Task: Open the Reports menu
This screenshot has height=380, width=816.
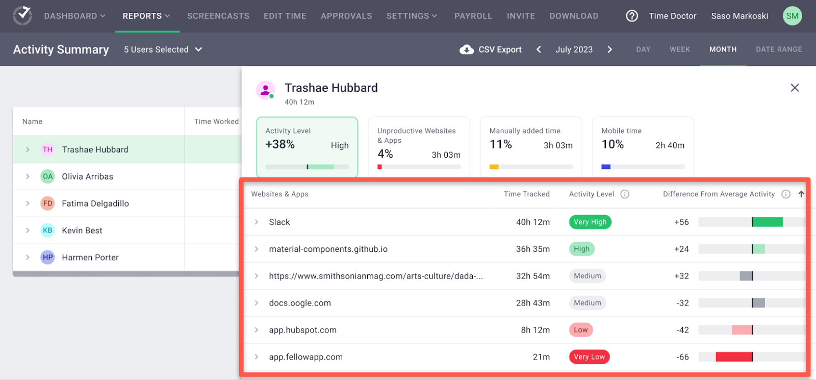Action: [146, 16]
